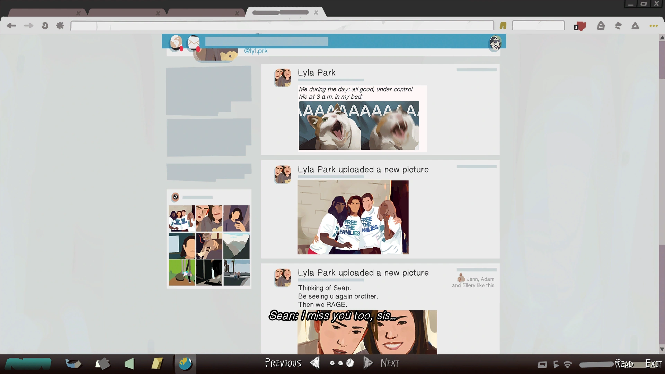Open the Free The Families group photo
This screenshot has height=374, width=665.
[353, 217]
